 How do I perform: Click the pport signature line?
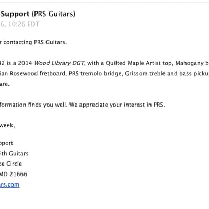[x=6, y=143]
